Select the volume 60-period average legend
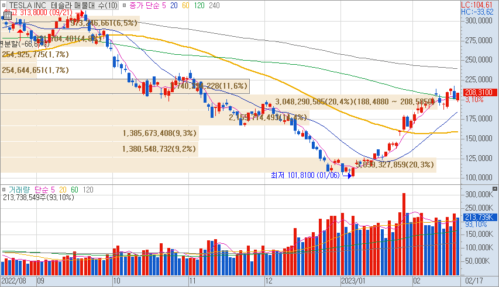The width and height of the screenshot is (499, 287). pyautogui.click(x=74, y=190)
